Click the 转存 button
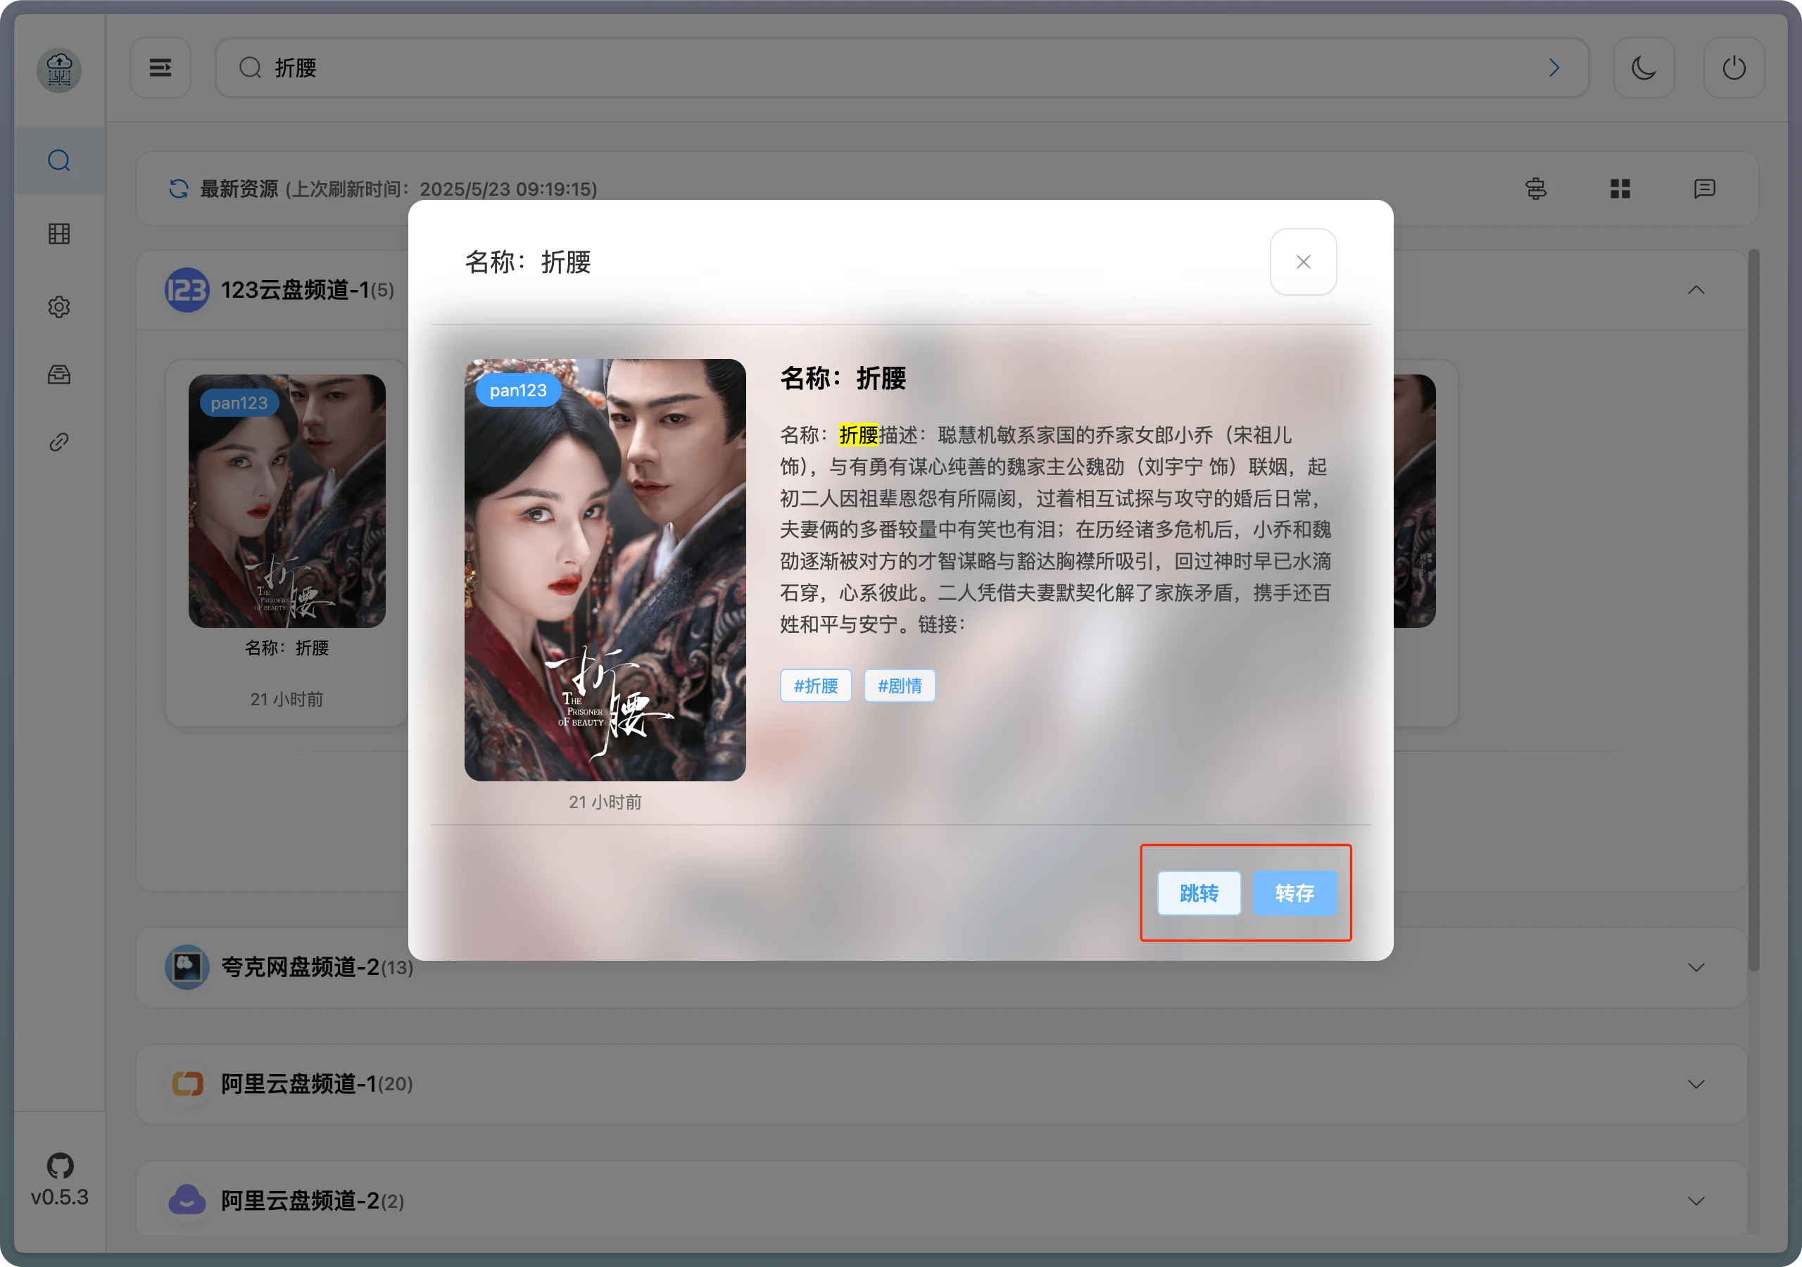 coord(1294,893)
